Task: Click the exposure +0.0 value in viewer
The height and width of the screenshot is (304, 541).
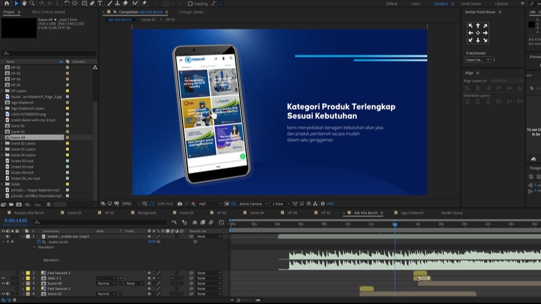Action: [x=330, y=204]
